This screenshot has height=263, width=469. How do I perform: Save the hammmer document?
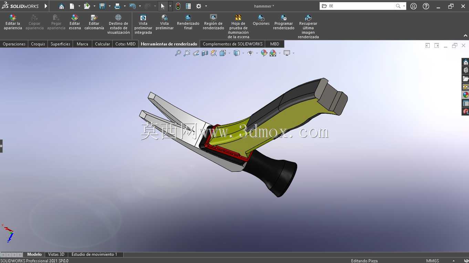tap(102, 6)
